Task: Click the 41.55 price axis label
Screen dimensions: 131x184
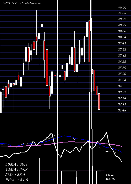Action: tap(122, 13)
